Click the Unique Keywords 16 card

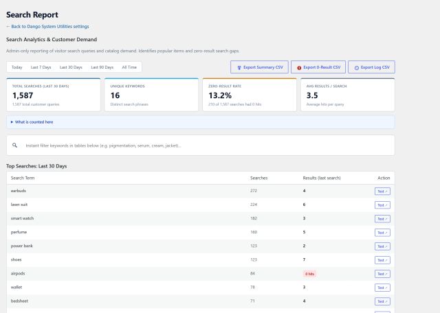151,95
